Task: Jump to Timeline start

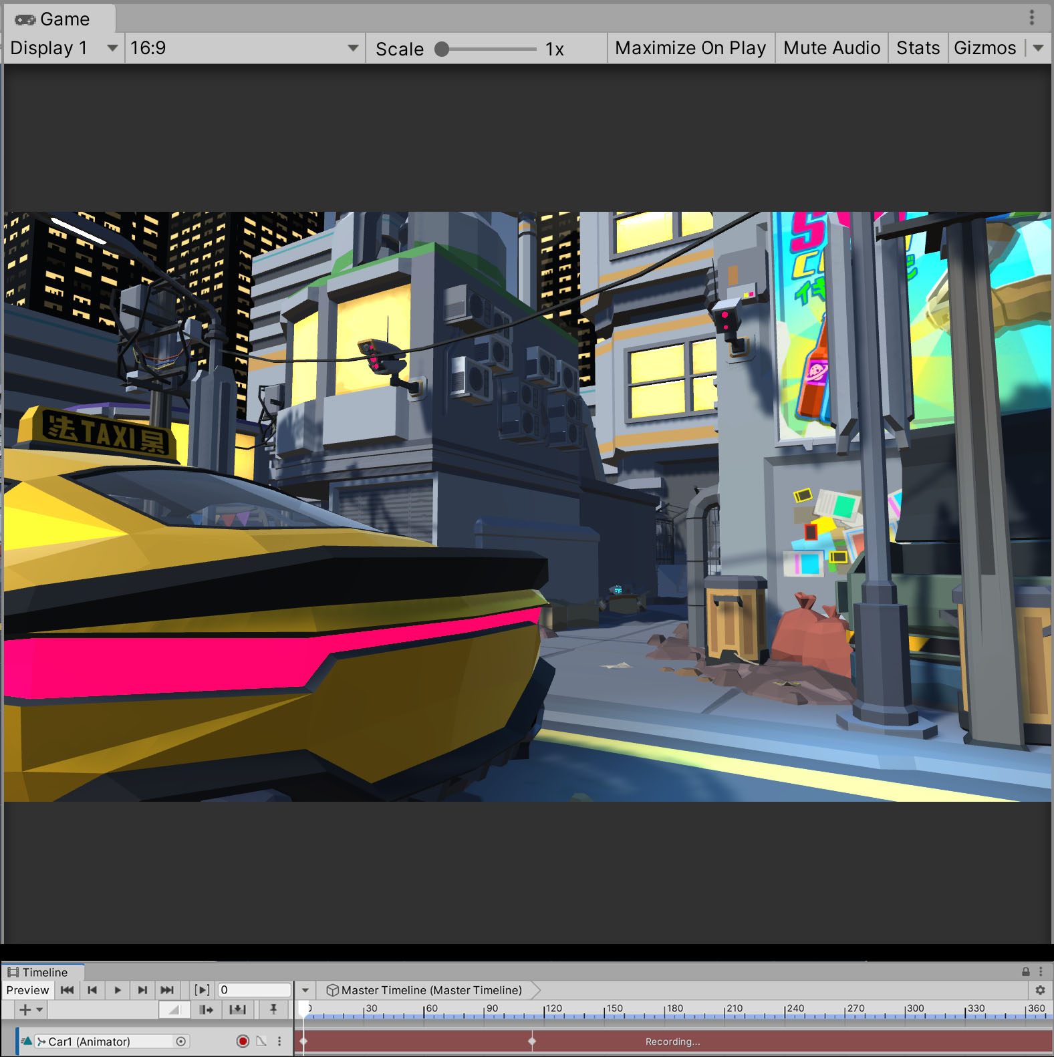Action: tap(67, 990)
